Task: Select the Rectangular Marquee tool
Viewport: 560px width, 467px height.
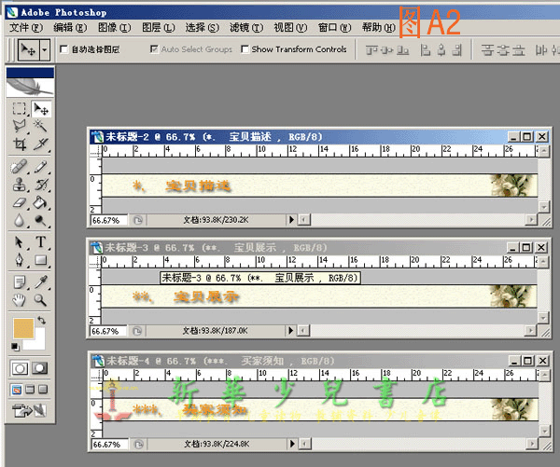Action: [20, 108]
